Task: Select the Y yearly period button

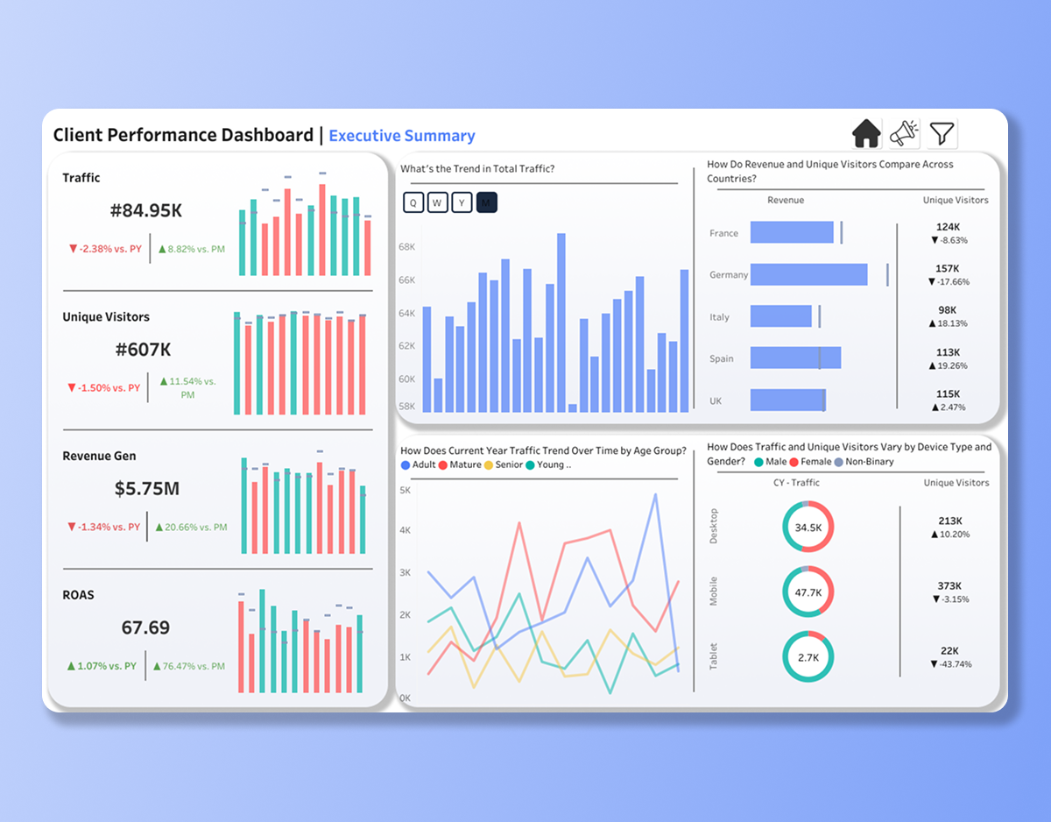Action: coord(462,202)
